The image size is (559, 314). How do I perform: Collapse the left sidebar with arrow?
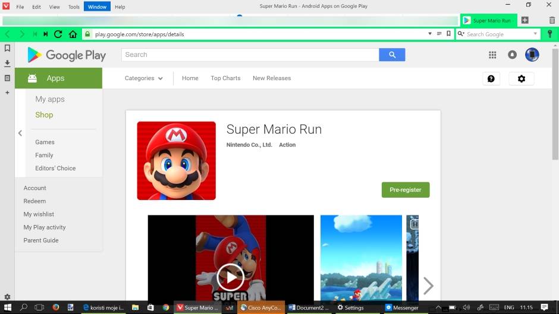[20, 134]
